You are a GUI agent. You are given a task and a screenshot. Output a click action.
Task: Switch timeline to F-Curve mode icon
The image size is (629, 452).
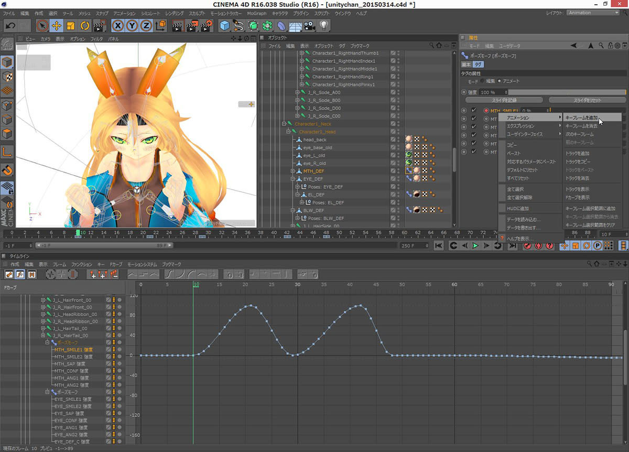(20, 274)
